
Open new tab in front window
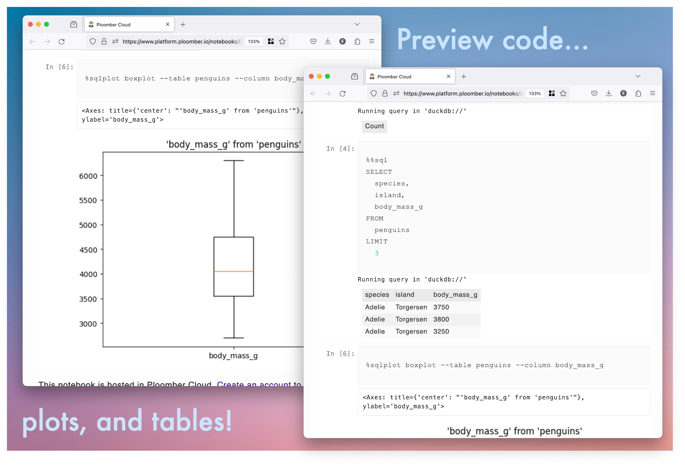(464, 77)
